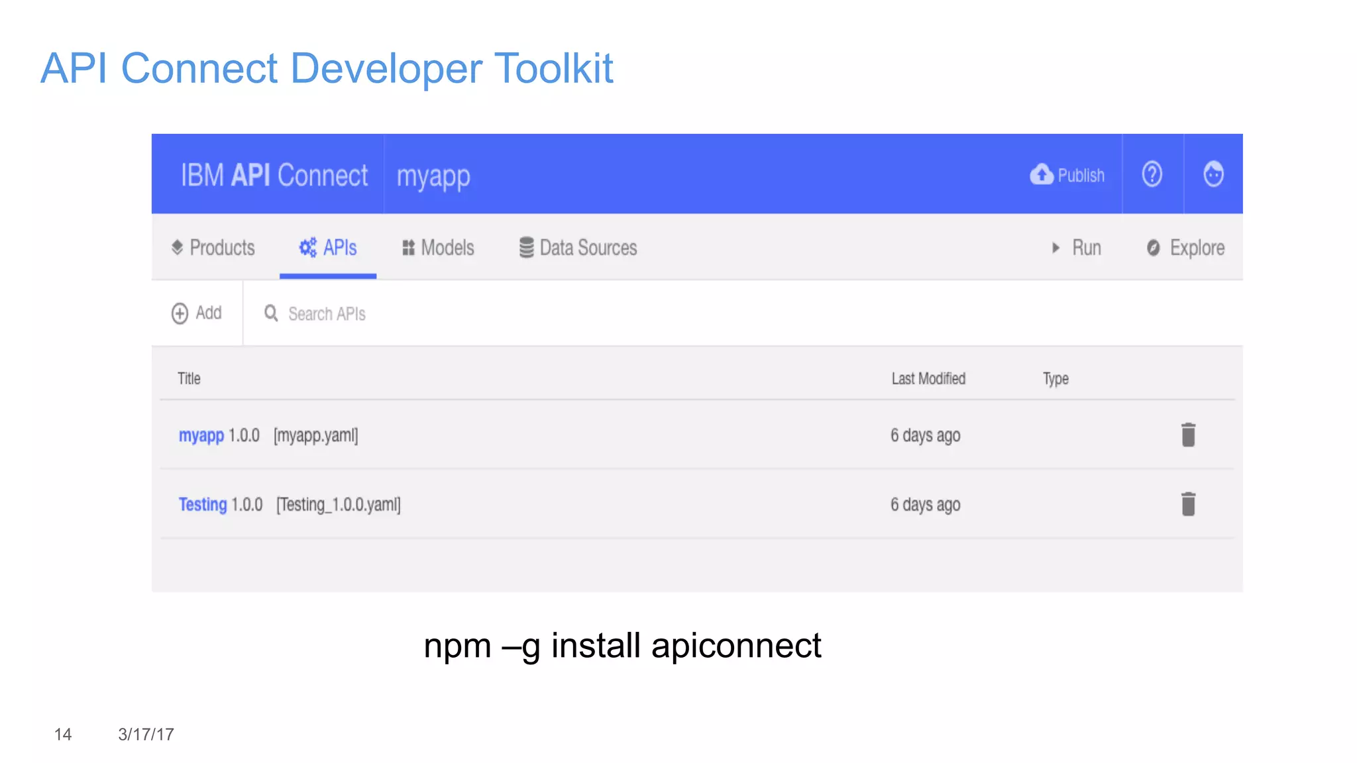Click the Add plus circle icon
The height and width of the screenshot is (763, 1357).
(x=180, y=313)
